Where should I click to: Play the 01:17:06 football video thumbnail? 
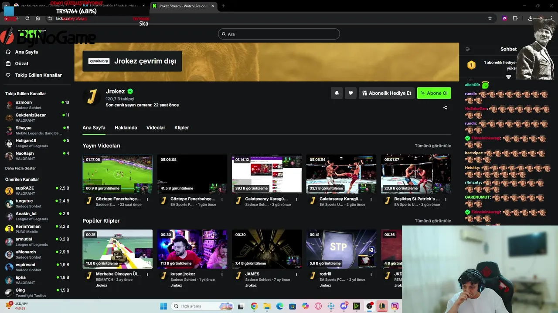pos(118,174)
